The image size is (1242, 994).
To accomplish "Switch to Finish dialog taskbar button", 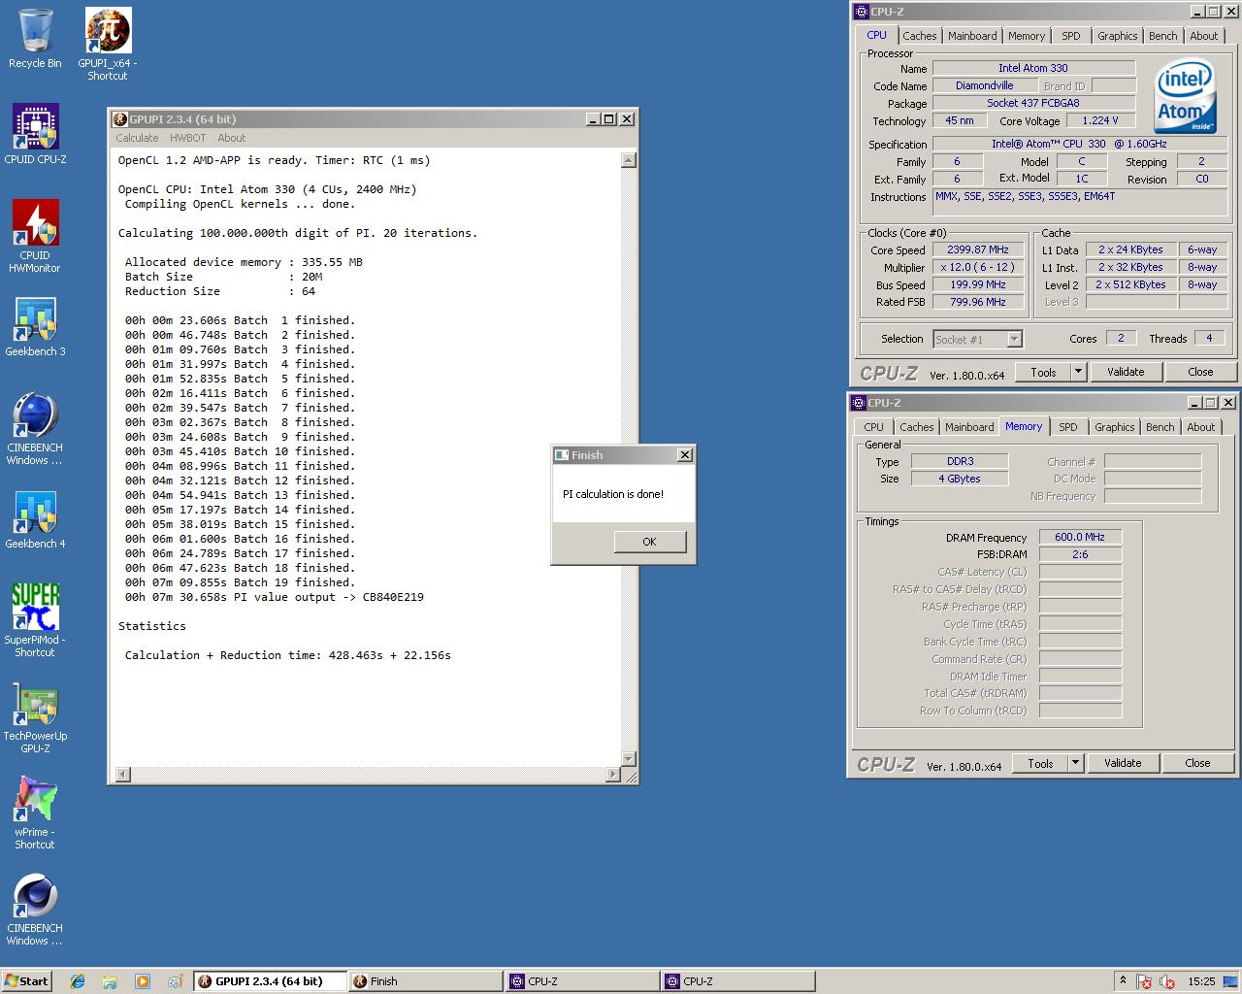I will (x=426, y=981).
